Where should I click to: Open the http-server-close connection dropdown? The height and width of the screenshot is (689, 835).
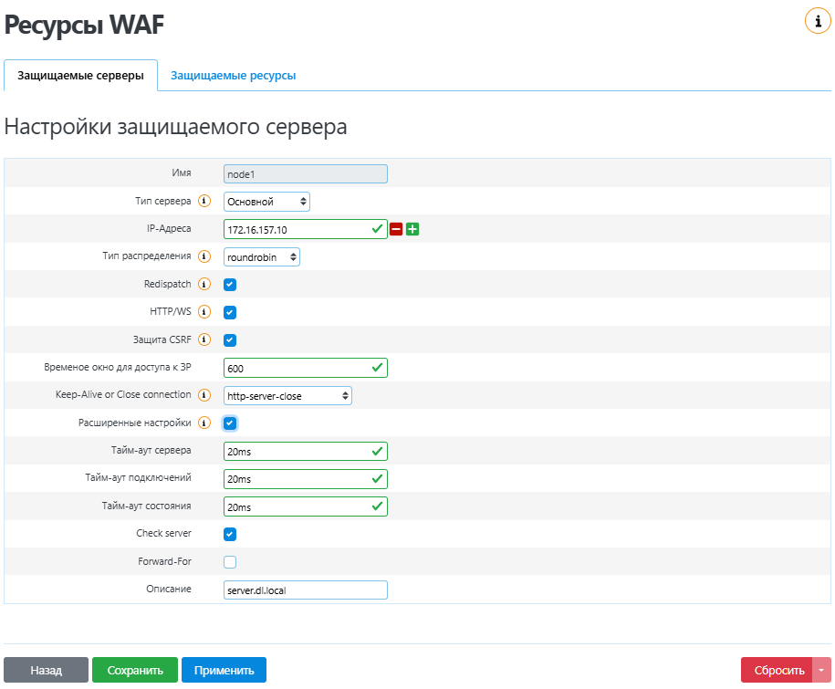click(x=287, y=396)
